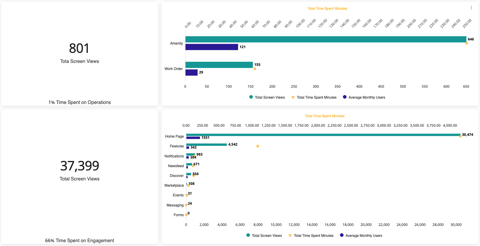480x246 pixels.
Task: Toggle Total Time Spent Minutes legend in Amenity chart
Action: (314, 97)
